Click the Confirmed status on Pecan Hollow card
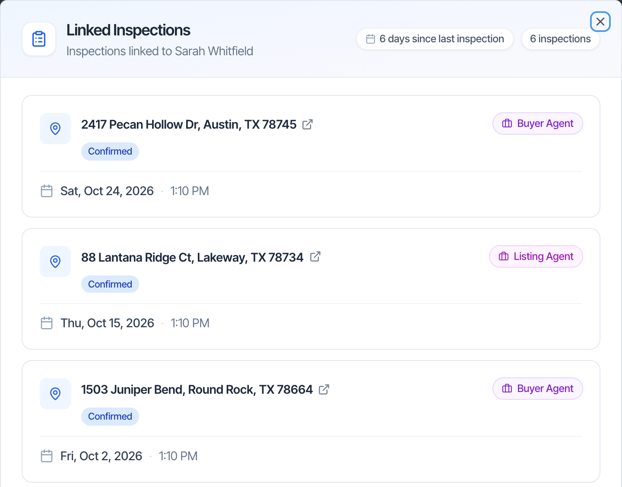The height and width of the screenshot is (487, 622). click(110, 152)
